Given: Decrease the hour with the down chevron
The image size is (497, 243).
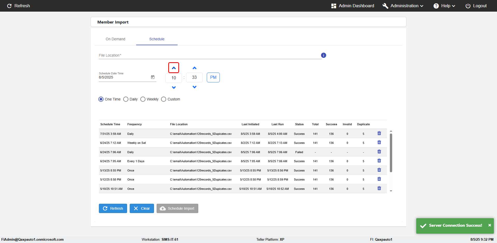Looking at the screenshot, I should point(174,88).
